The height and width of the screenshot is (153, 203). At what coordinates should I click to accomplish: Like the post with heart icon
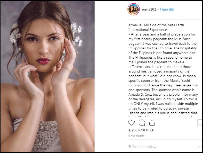pyautogui.click(x=132, y=123)
